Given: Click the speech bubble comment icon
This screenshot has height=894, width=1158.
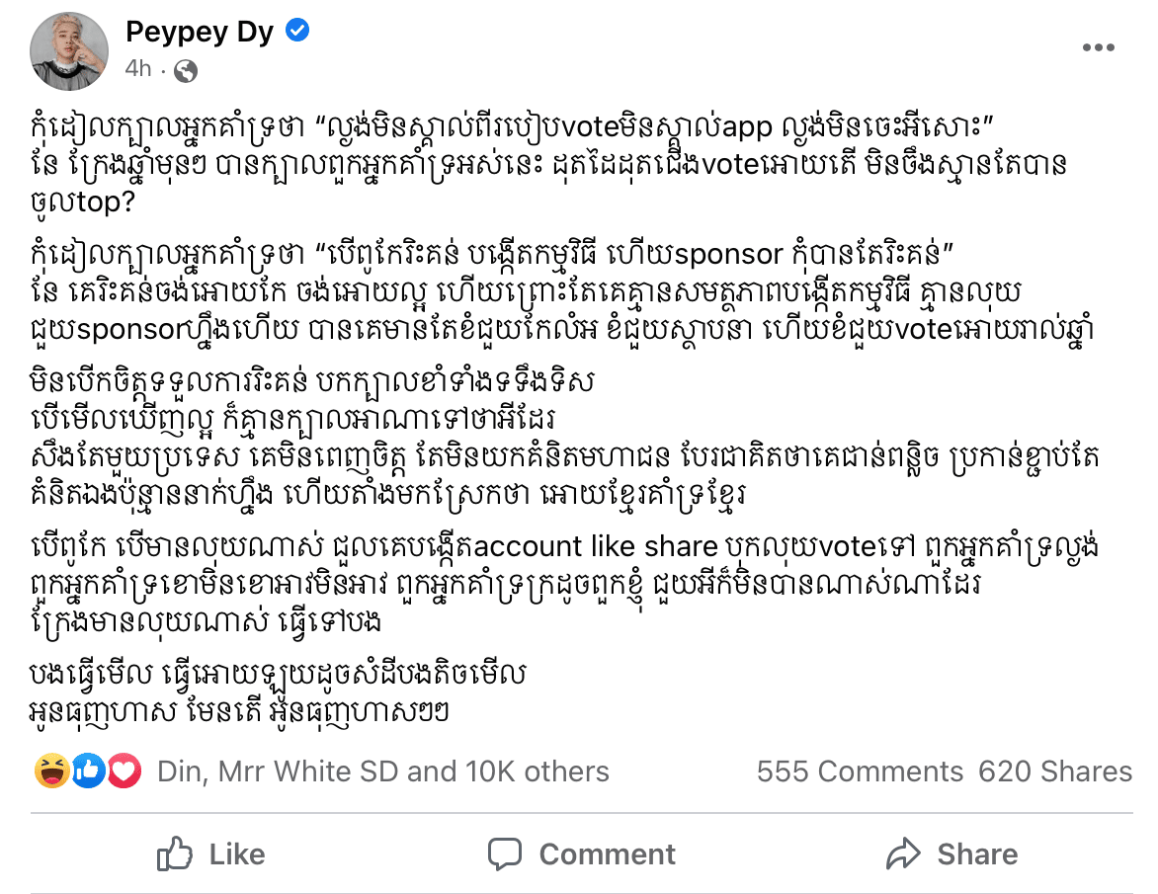Looking at the screenshot, I should (x=505, y=853).
